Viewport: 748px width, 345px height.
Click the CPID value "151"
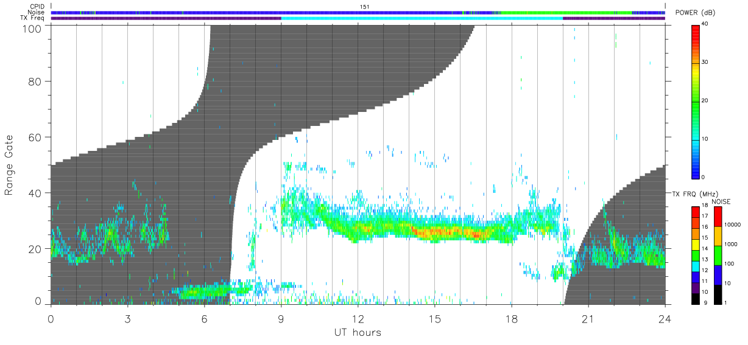click(365, 7)
